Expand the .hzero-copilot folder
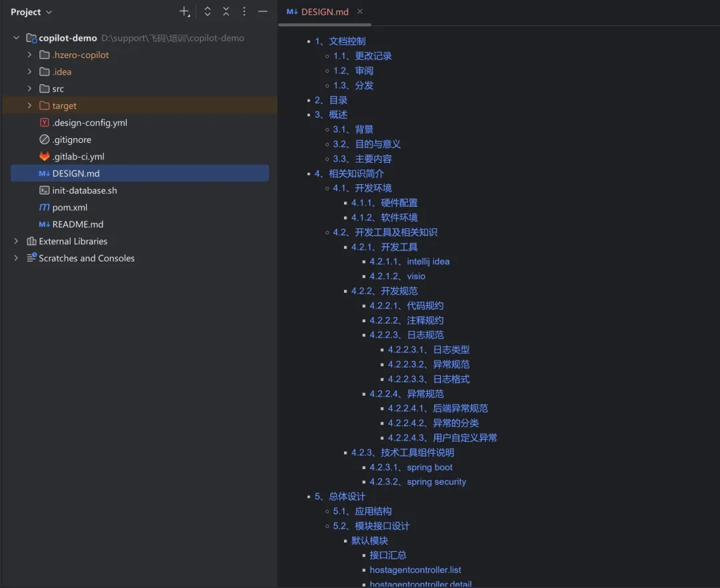Image resolution: width=720 pixels, height=588 pixels. [x=29, y=55]
